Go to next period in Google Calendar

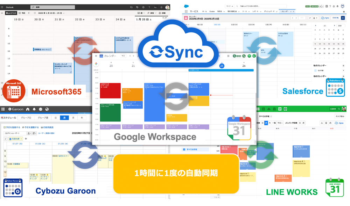[133, 56]
